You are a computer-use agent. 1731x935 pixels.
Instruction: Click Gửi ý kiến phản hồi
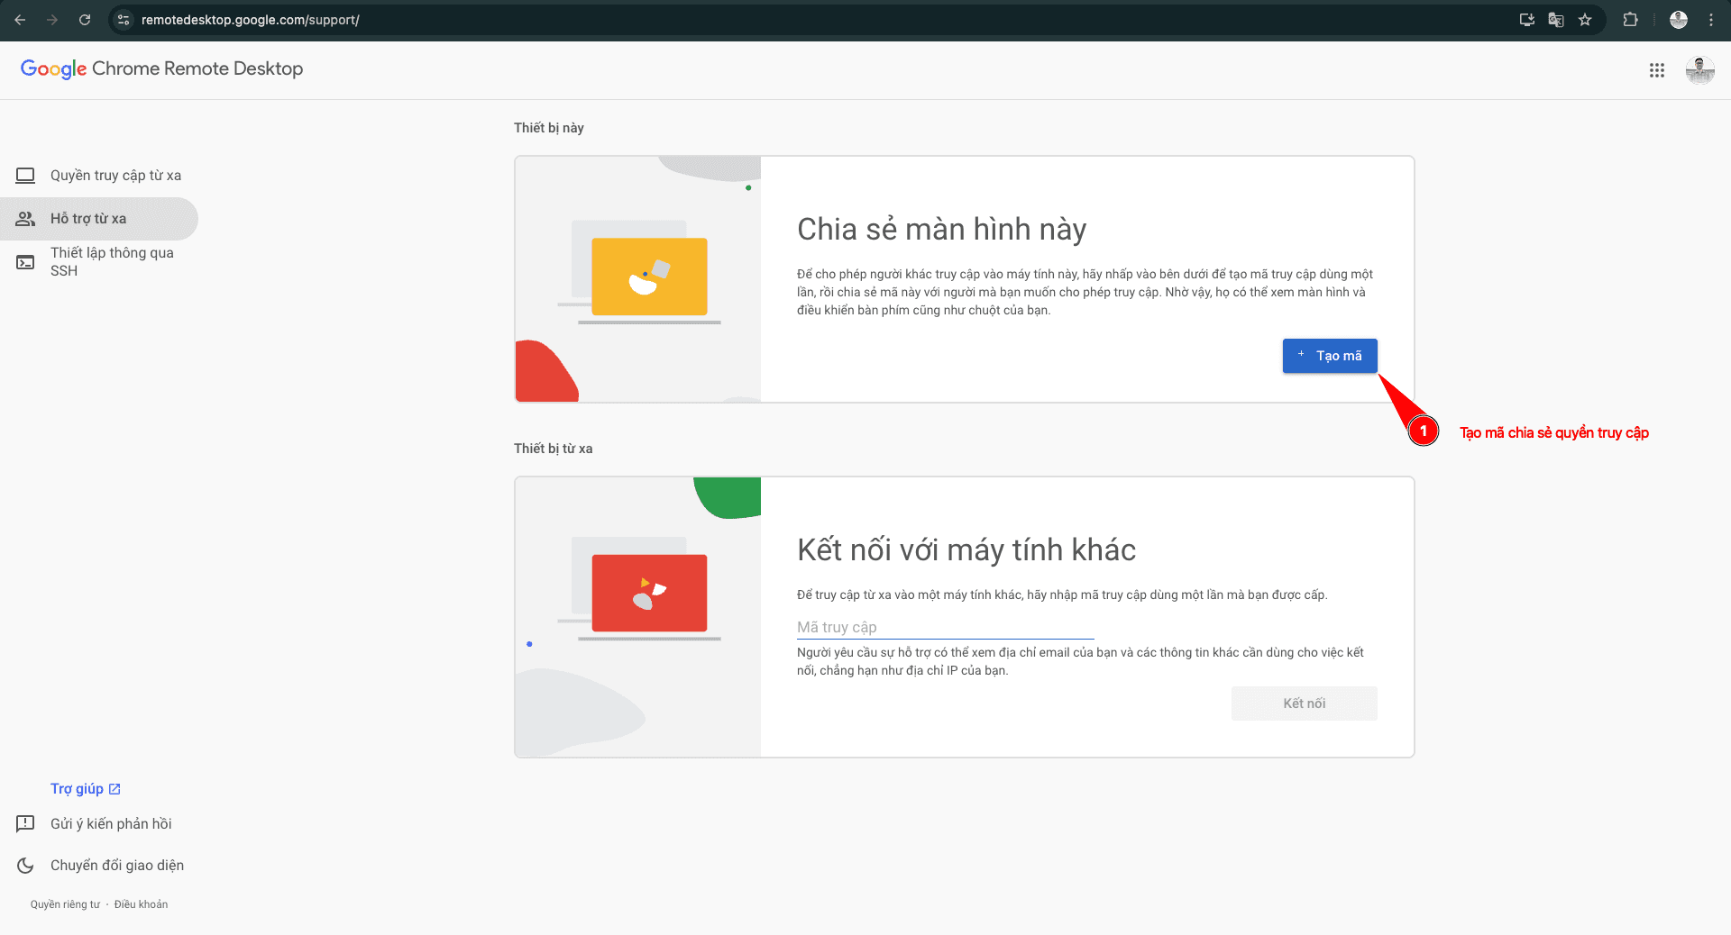tap(110, 823)
